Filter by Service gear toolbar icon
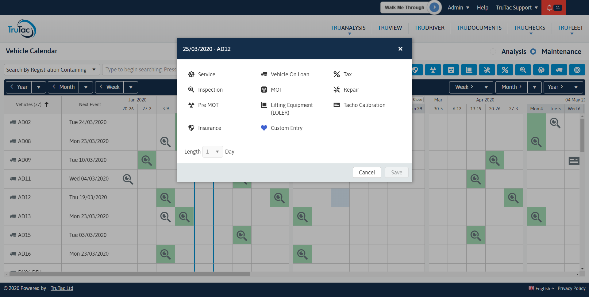The height and width of the screenshot is (297, 589). (x=541, y=70)
